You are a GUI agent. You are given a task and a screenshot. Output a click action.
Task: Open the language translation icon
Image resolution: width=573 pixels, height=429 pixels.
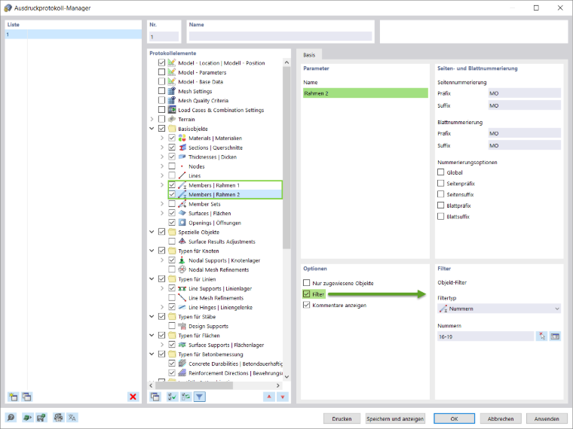coord(72,417)
